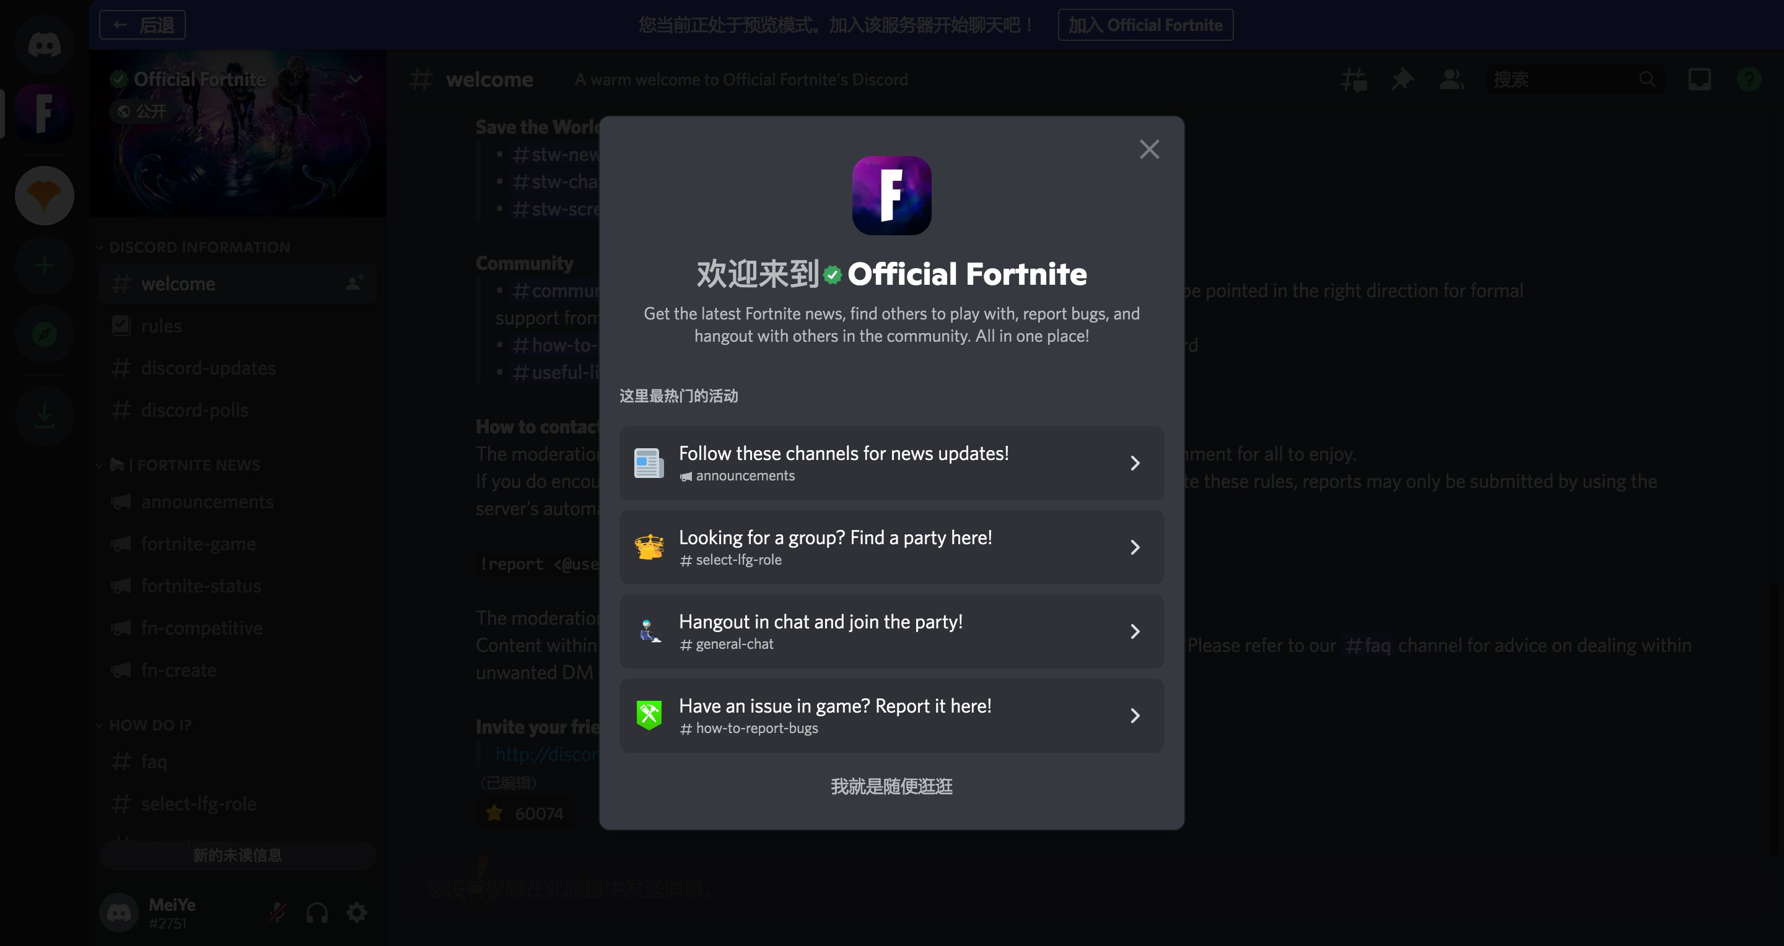Click the #faq channel mention in message
The image size is (1784, 946).
pos(1367,646)
